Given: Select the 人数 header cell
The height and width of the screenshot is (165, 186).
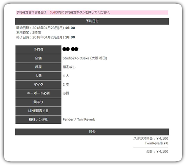Looking at the screenshot, I should coord(38,76).
